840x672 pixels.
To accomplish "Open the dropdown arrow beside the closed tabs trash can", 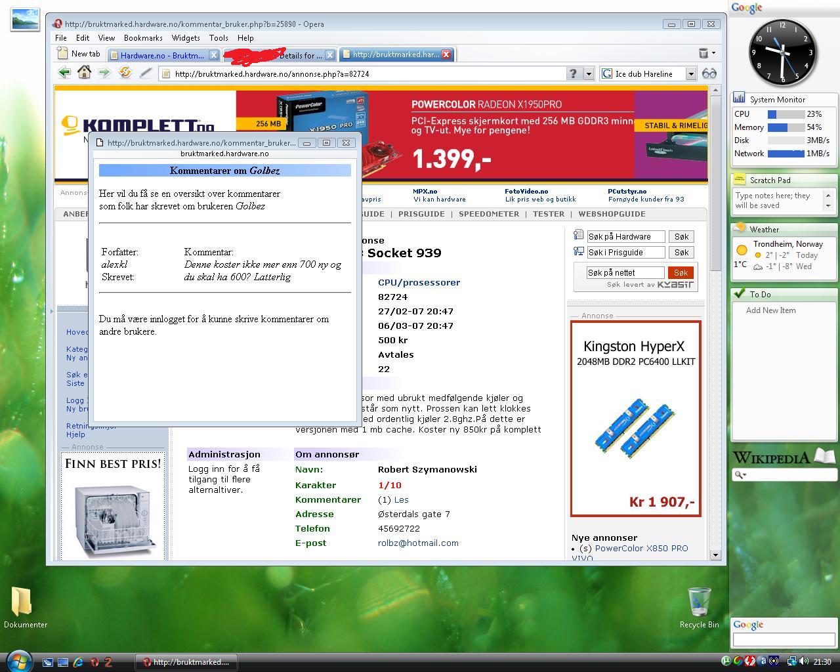I will coord(713,53).
